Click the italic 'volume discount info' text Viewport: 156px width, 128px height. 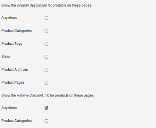[x=33, y=95]
